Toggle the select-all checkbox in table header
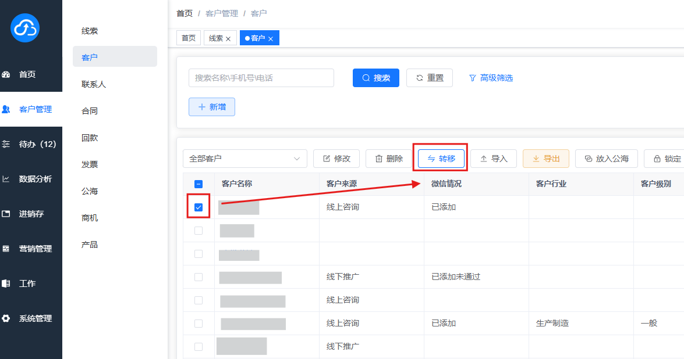Screen dimensions: 684x359 click(x=199, y=184)
